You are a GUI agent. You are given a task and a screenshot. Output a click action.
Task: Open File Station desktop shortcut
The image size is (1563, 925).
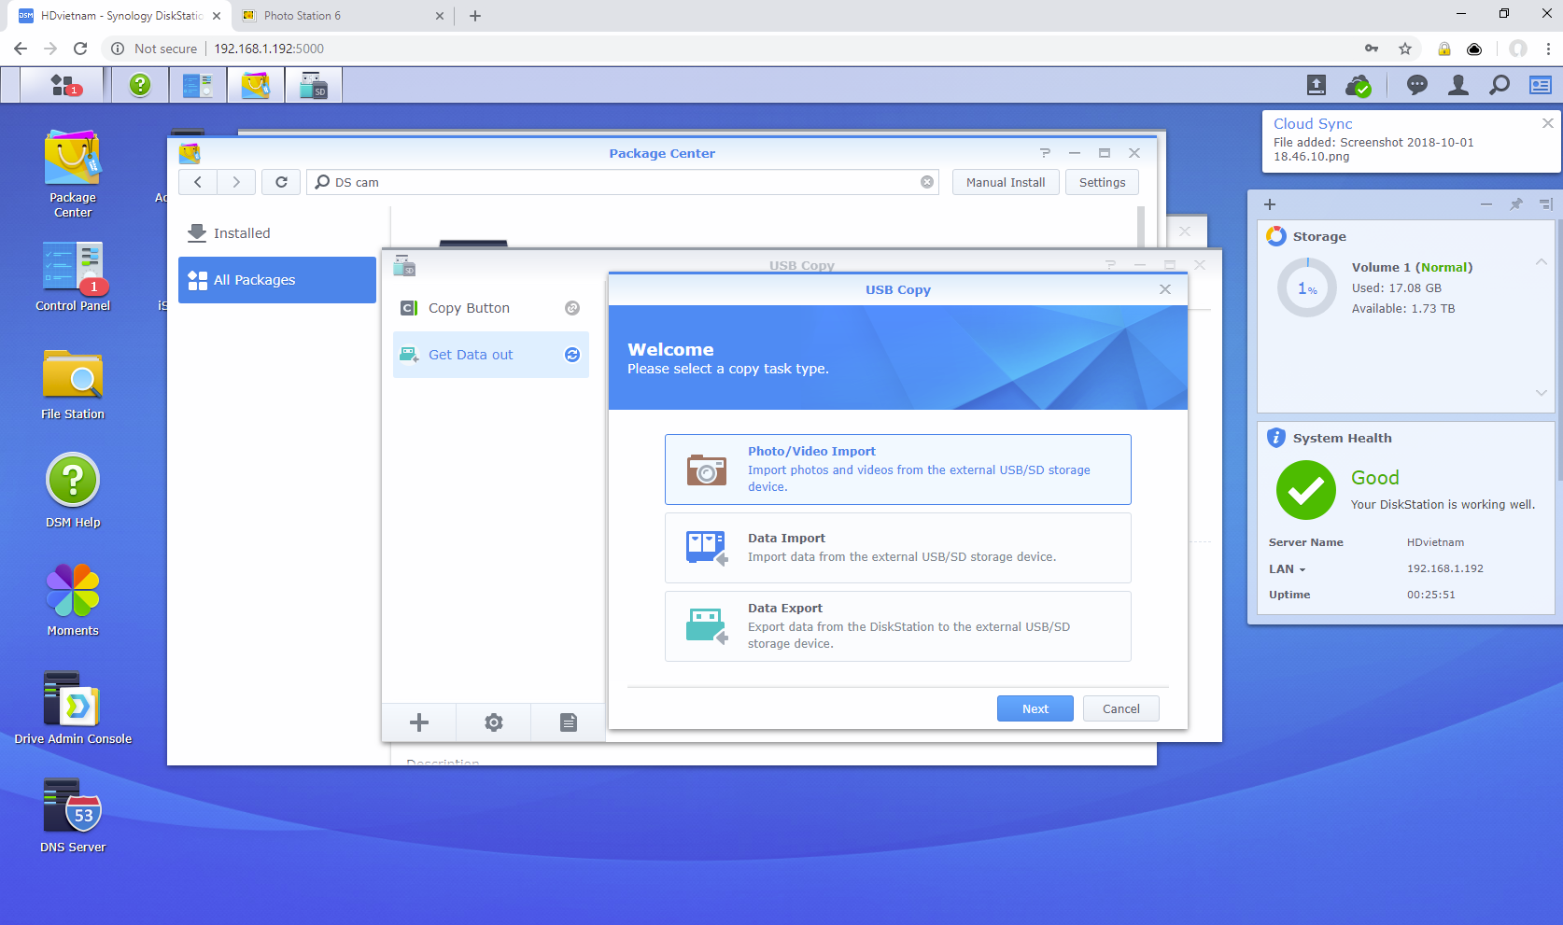(x=73, y=385)
